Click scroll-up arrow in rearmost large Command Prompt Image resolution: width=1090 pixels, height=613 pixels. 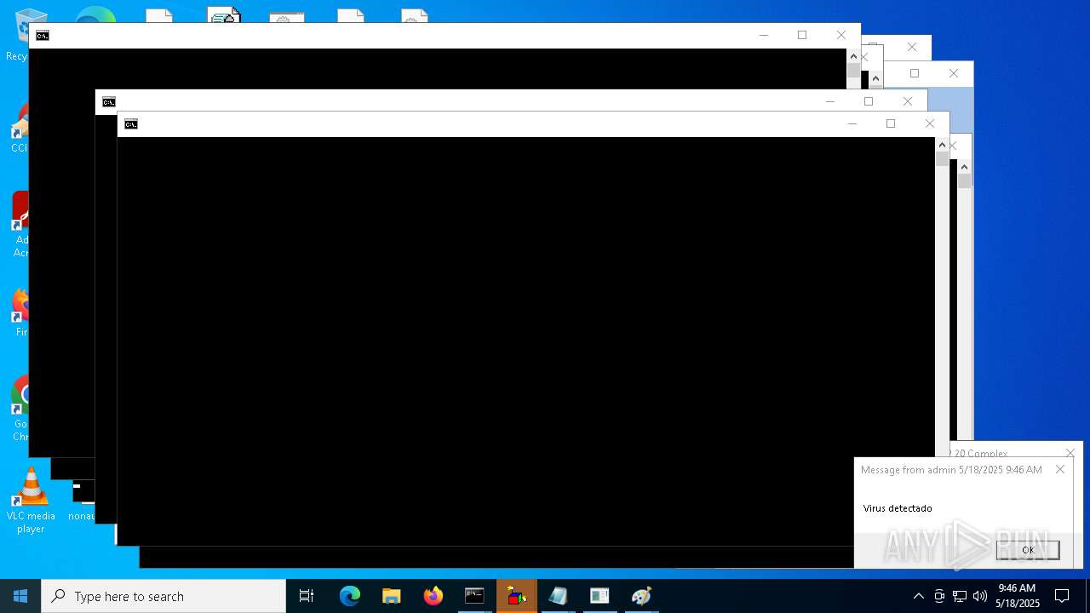[x=853, y=56]
